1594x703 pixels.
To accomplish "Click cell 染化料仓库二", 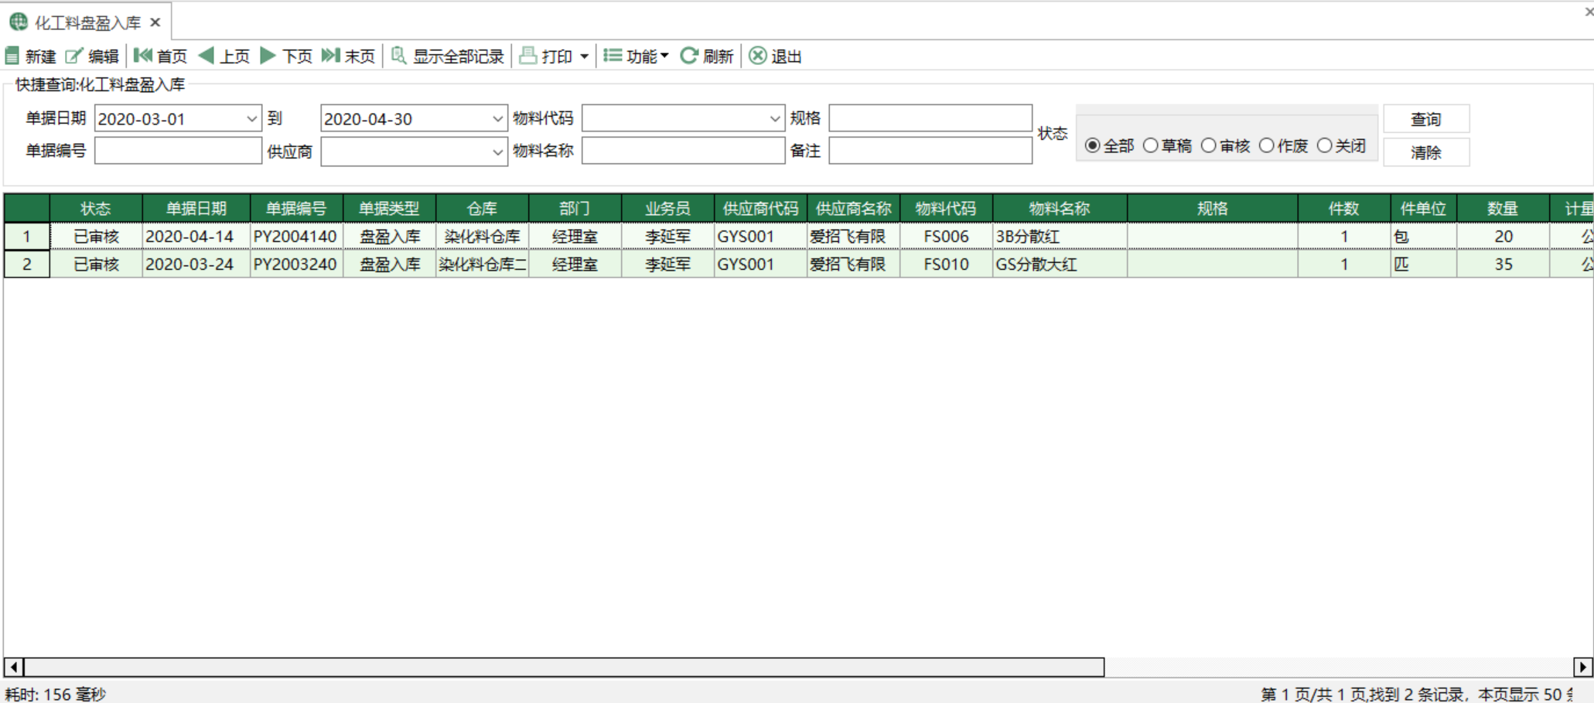I will (x=482, y=264).
